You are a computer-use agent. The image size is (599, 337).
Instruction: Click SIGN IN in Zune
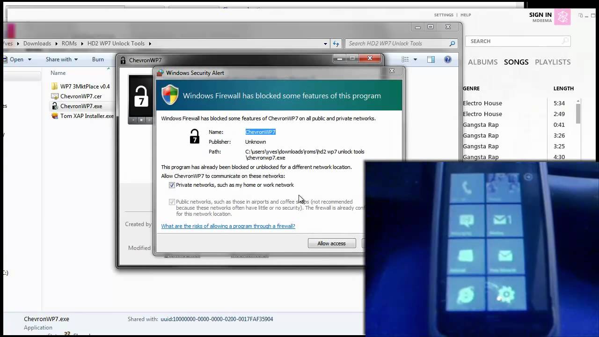pos(541,15)
